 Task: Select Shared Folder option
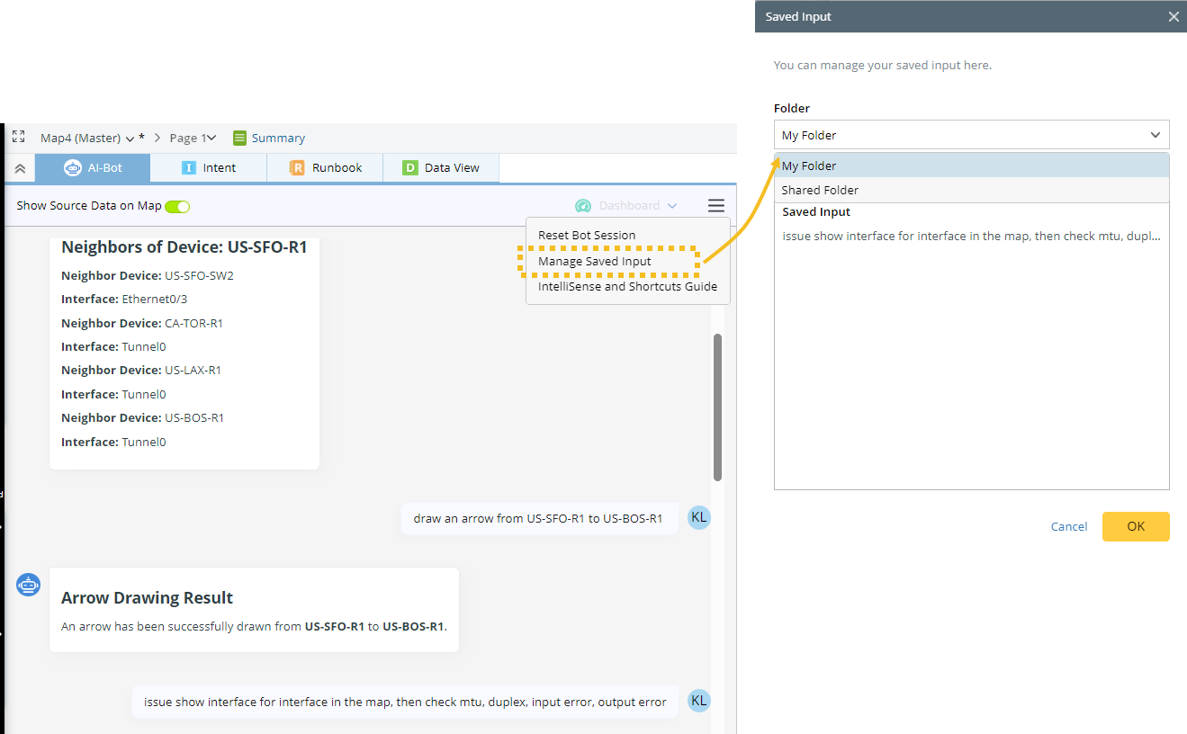972,190
